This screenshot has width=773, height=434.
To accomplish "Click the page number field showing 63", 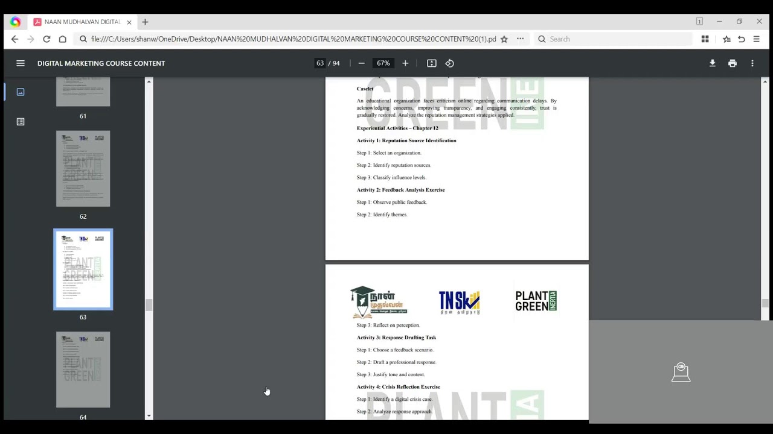I will [x=320, y=63].
